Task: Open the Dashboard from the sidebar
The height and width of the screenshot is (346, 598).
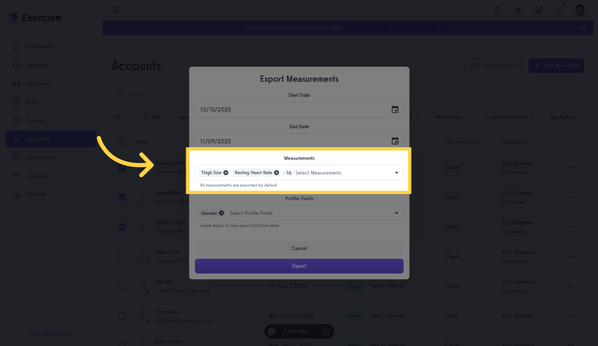Action: coord(40,46)
